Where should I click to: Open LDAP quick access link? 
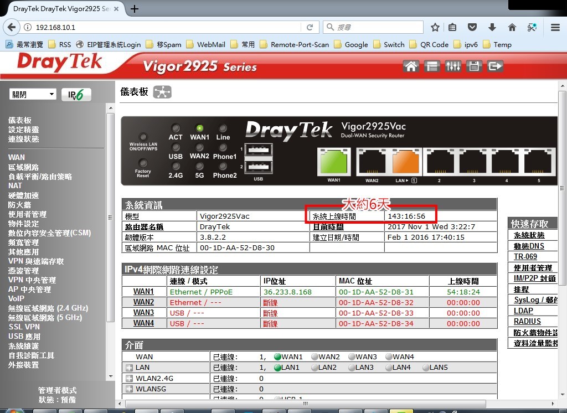(523, 311)
